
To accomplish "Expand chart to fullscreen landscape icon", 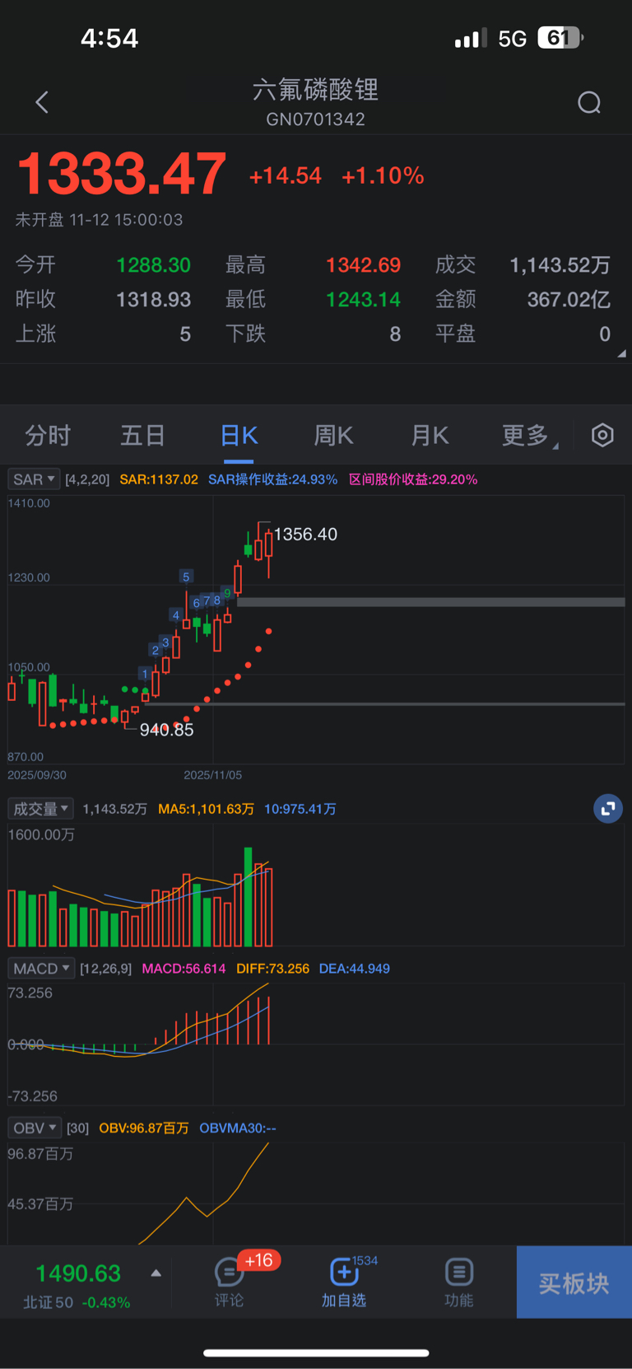I will 608,809.
